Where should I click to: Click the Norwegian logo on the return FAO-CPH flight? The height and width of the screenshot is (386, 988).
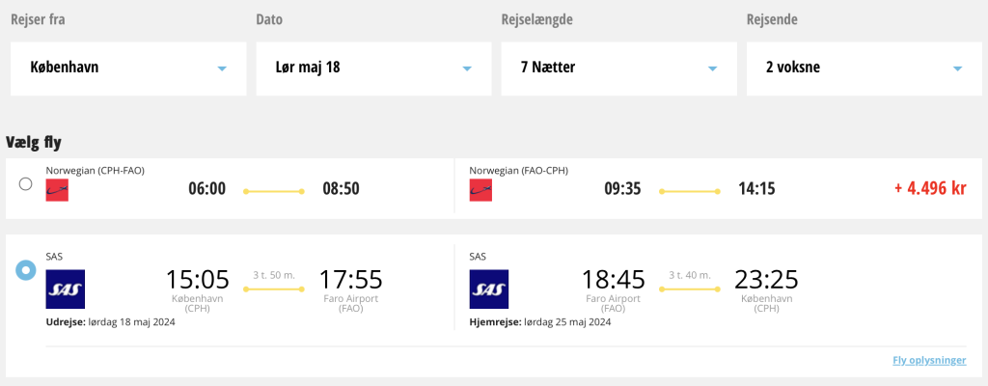click(480, 190)
